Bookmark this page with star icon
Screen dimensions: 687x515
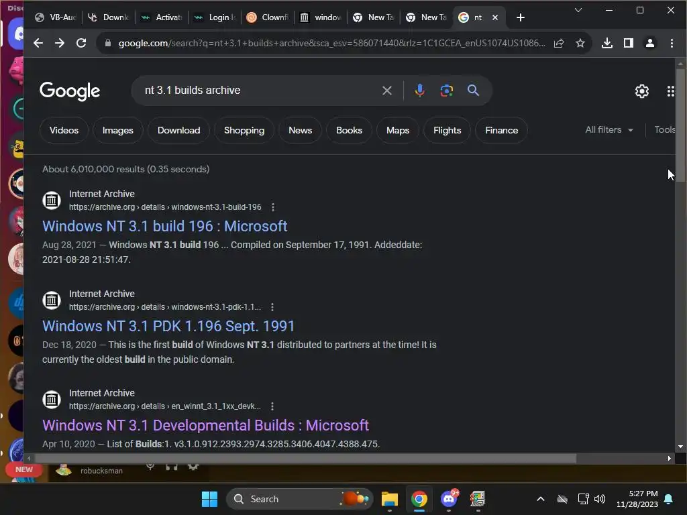click(580, 43)
